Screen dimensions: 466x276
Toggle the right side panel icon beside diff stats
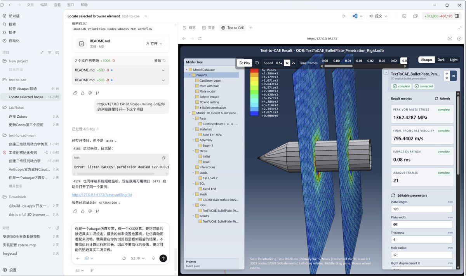pos(457,16)
